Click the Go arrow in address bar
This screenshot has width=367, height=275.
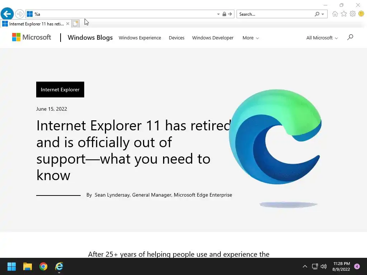[x=230, y=14]
